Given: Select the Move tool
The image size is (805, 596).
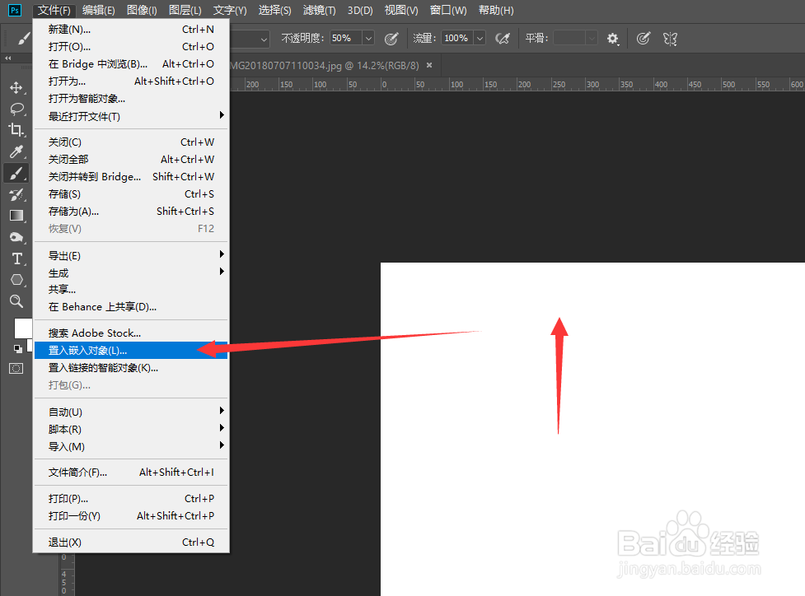Looking at the screenshot, I should click(16, 88).
